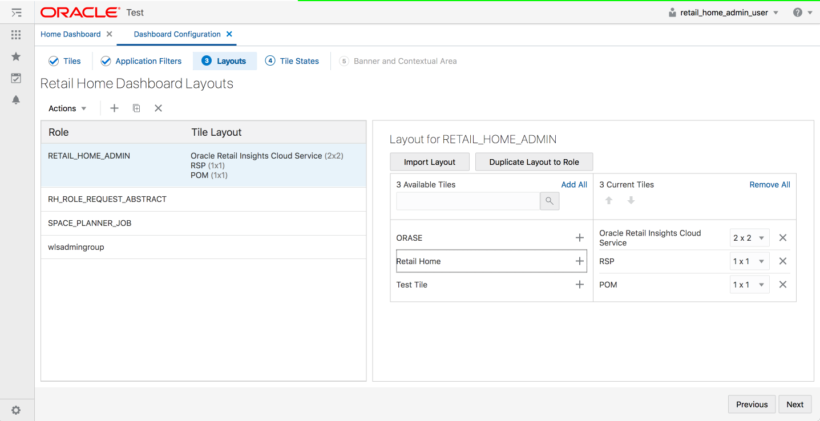Open the 2 x 2 size dropdown
Screen dimensions: 820x421
749,238
